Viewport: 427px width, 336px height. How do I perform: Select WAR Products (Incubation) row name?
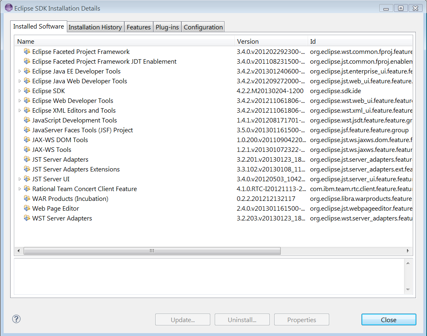[x=70, y=199]
